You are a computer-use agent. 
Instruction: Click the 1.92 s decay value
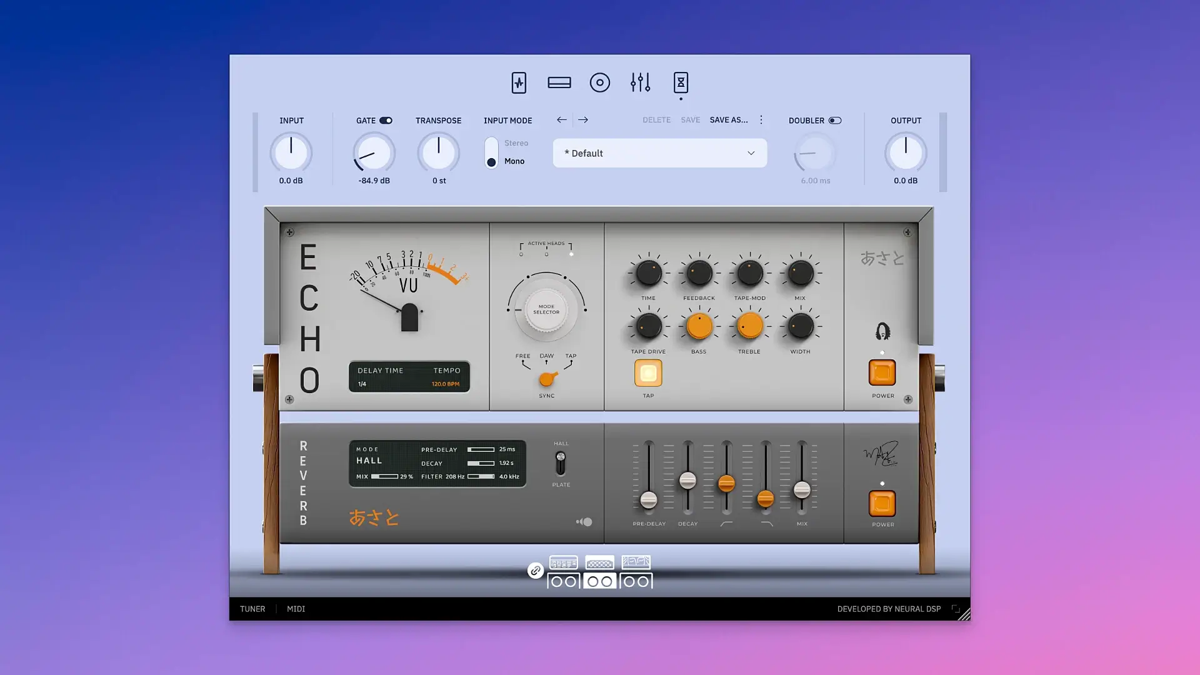[x=506, y=463]
